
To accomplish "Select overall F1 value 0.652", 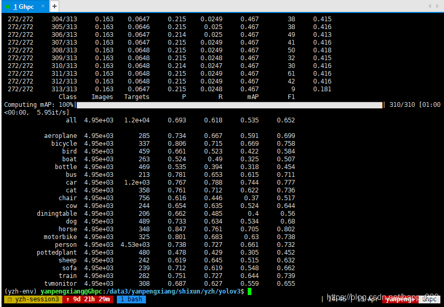I will tap(286, 120).
